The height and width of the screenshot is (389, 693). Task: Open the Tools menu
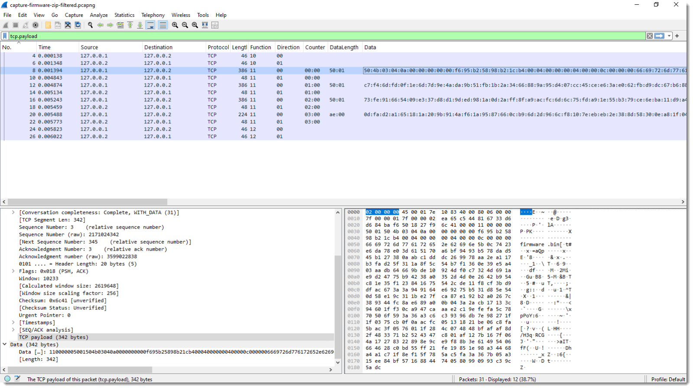click(x=203, y=15)
